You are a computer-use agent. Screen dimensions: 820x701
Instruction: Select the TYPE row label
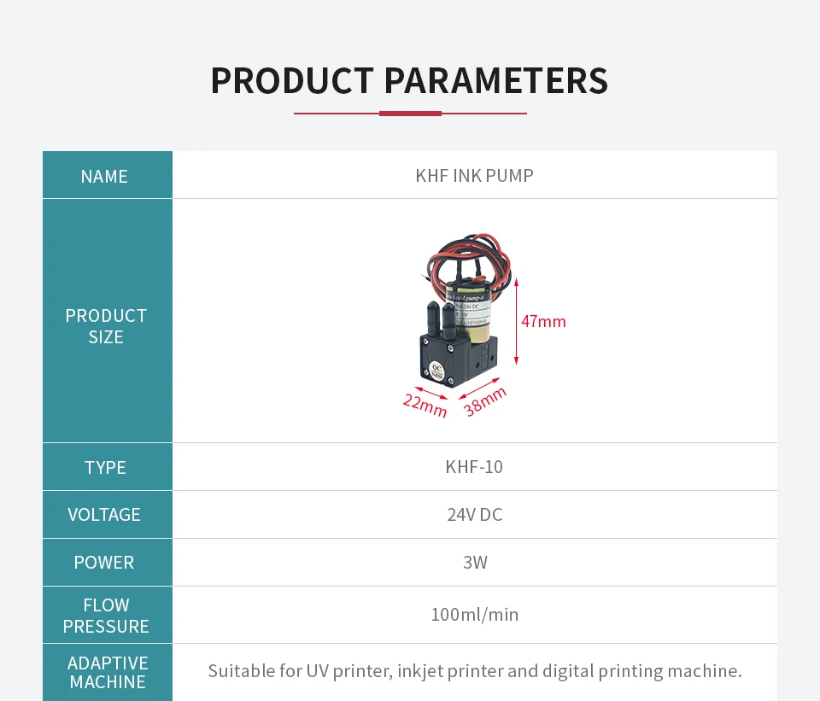pos(105,467)
